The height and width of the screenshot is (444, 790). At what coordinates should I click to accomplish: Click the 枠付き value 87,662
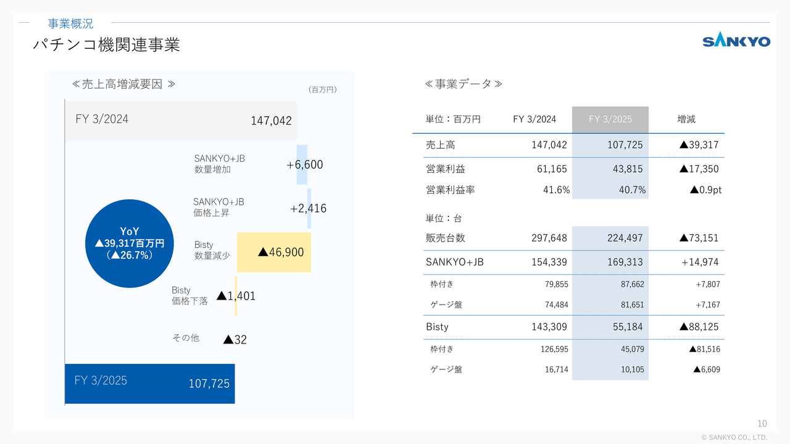(632, 284)
